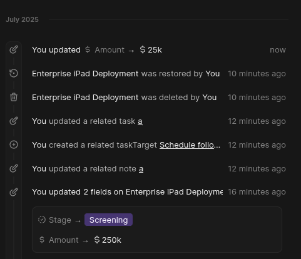Open the Schedule follo... task link
The width and height of the screenshot is (301, 259).
190,145
